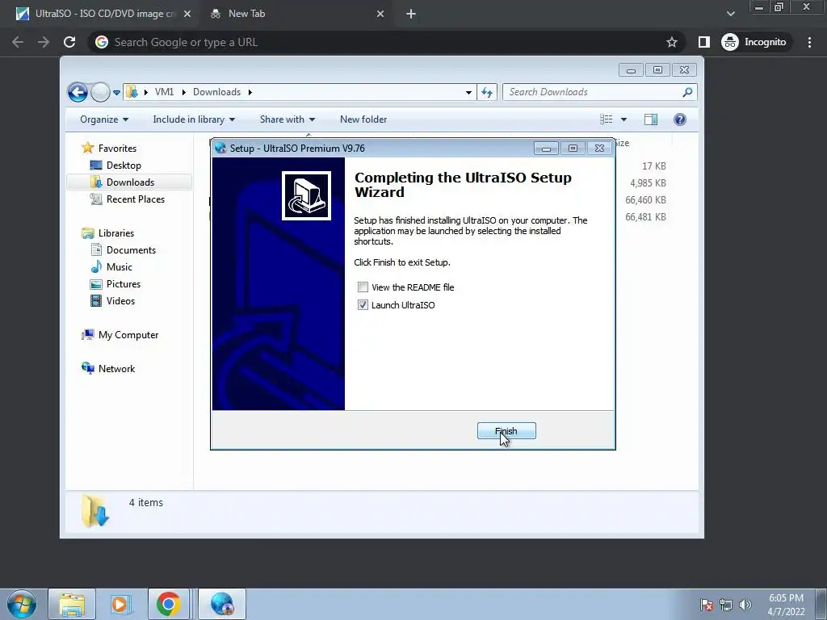Close the UltraISO browser tab
Screen dimensions: 827x620
pos(187,14)
